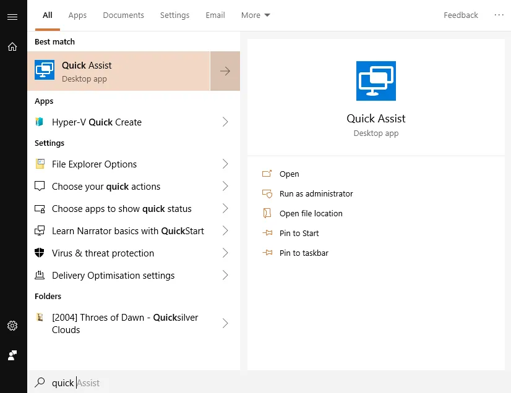Screen dimensions: 511x393
Task: Click the account feedback person icon
Action: coord(12,355)
